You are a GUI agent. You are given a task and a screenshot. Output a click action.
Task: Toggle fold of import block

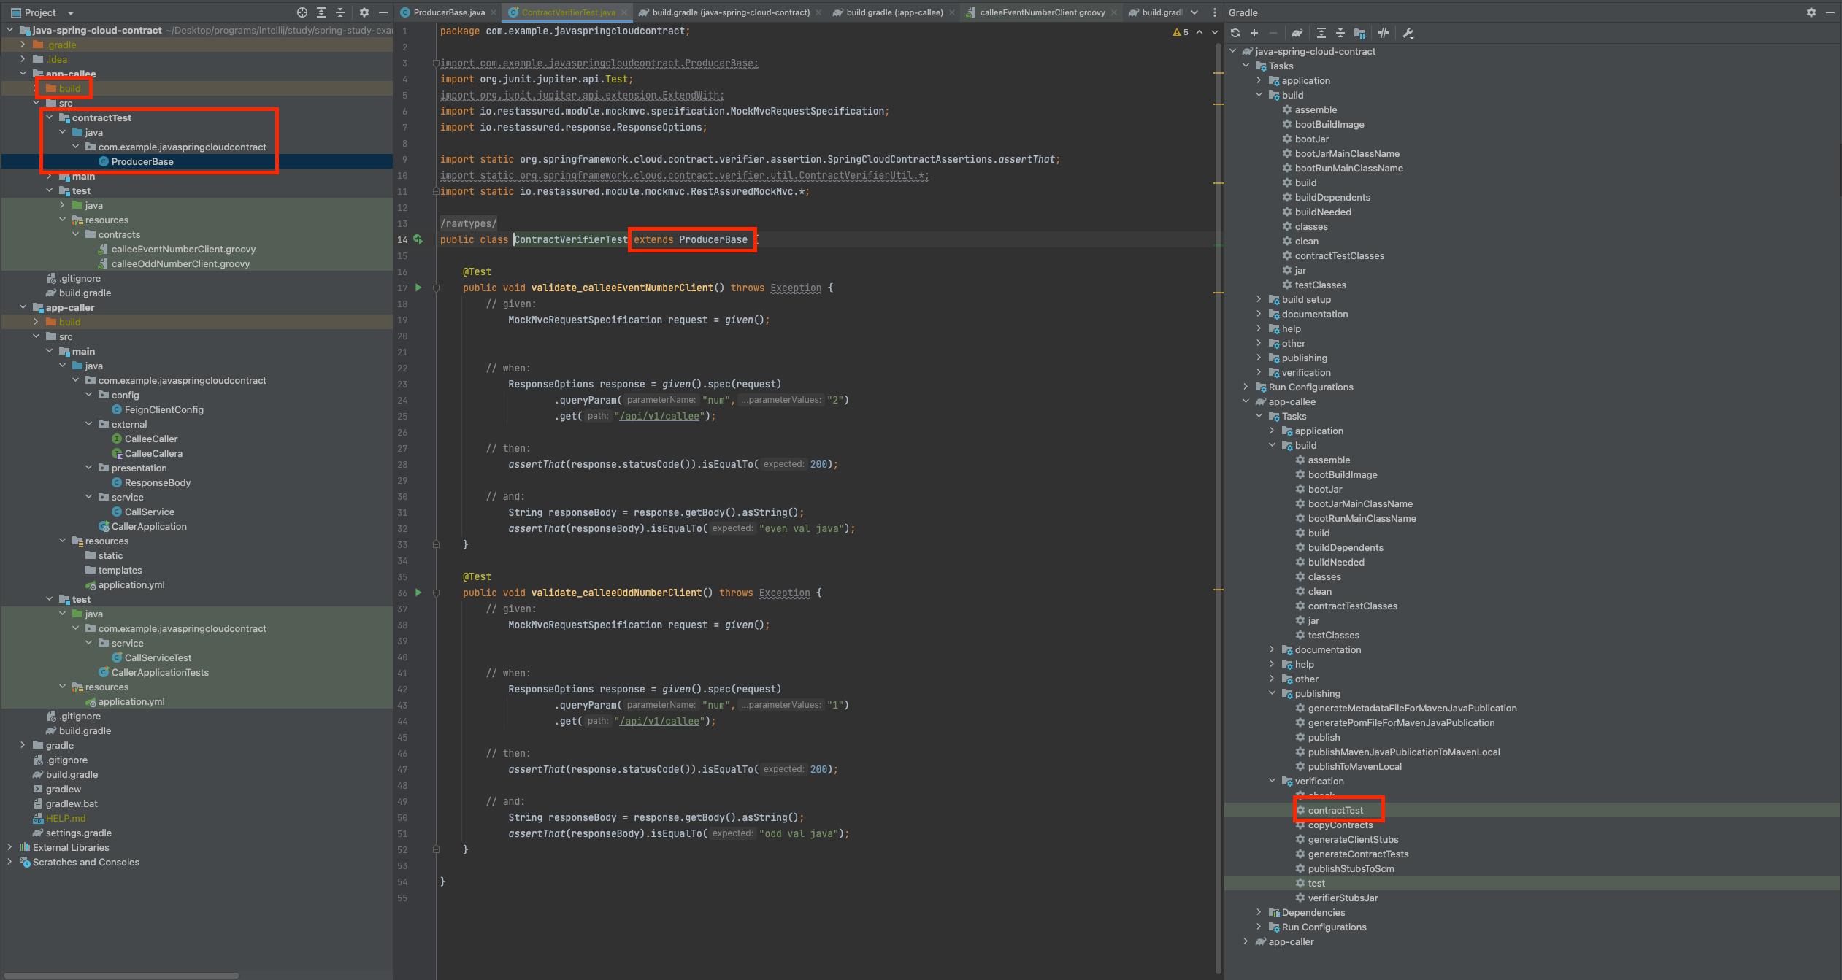436,63
